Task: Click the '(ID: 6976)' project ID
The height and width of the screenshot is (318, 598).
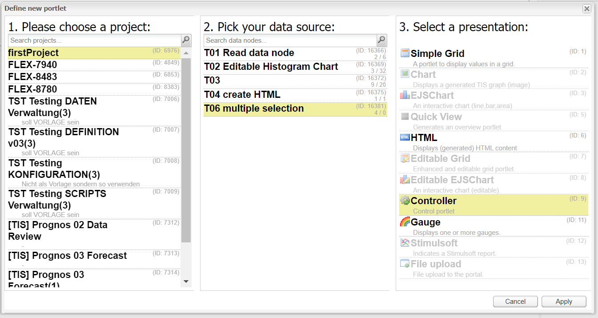Action: [166, 50]
